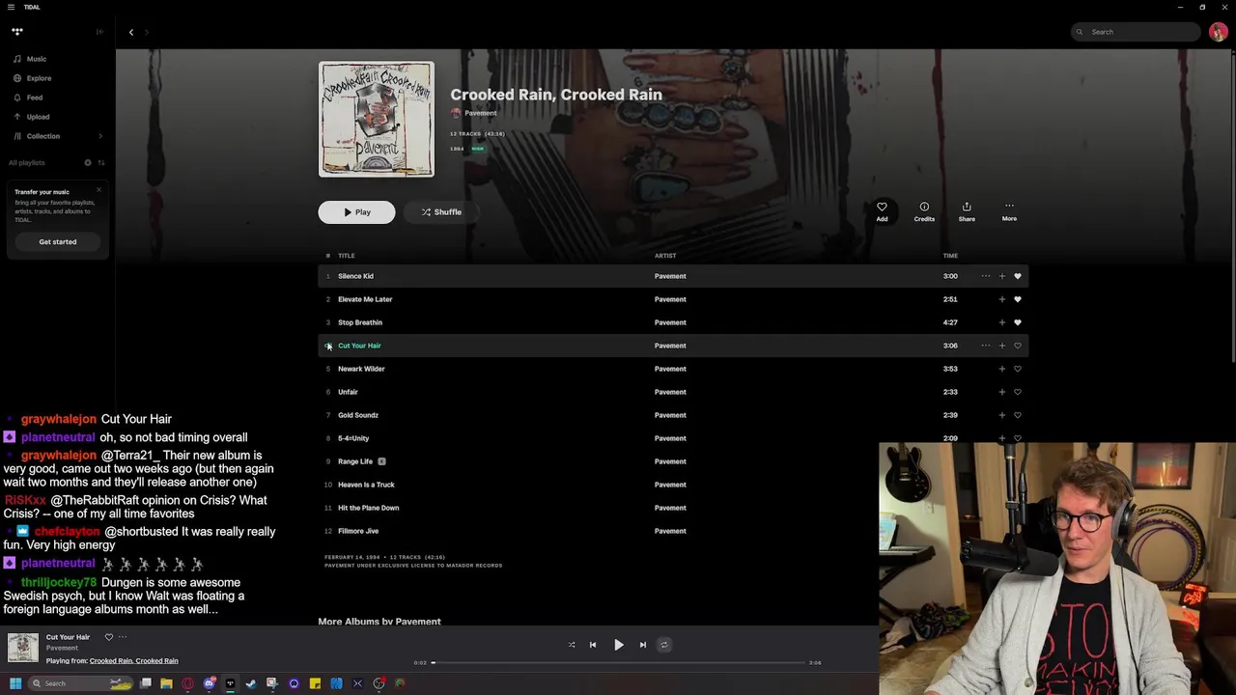Open the user profile avatar

(1218, 32)
